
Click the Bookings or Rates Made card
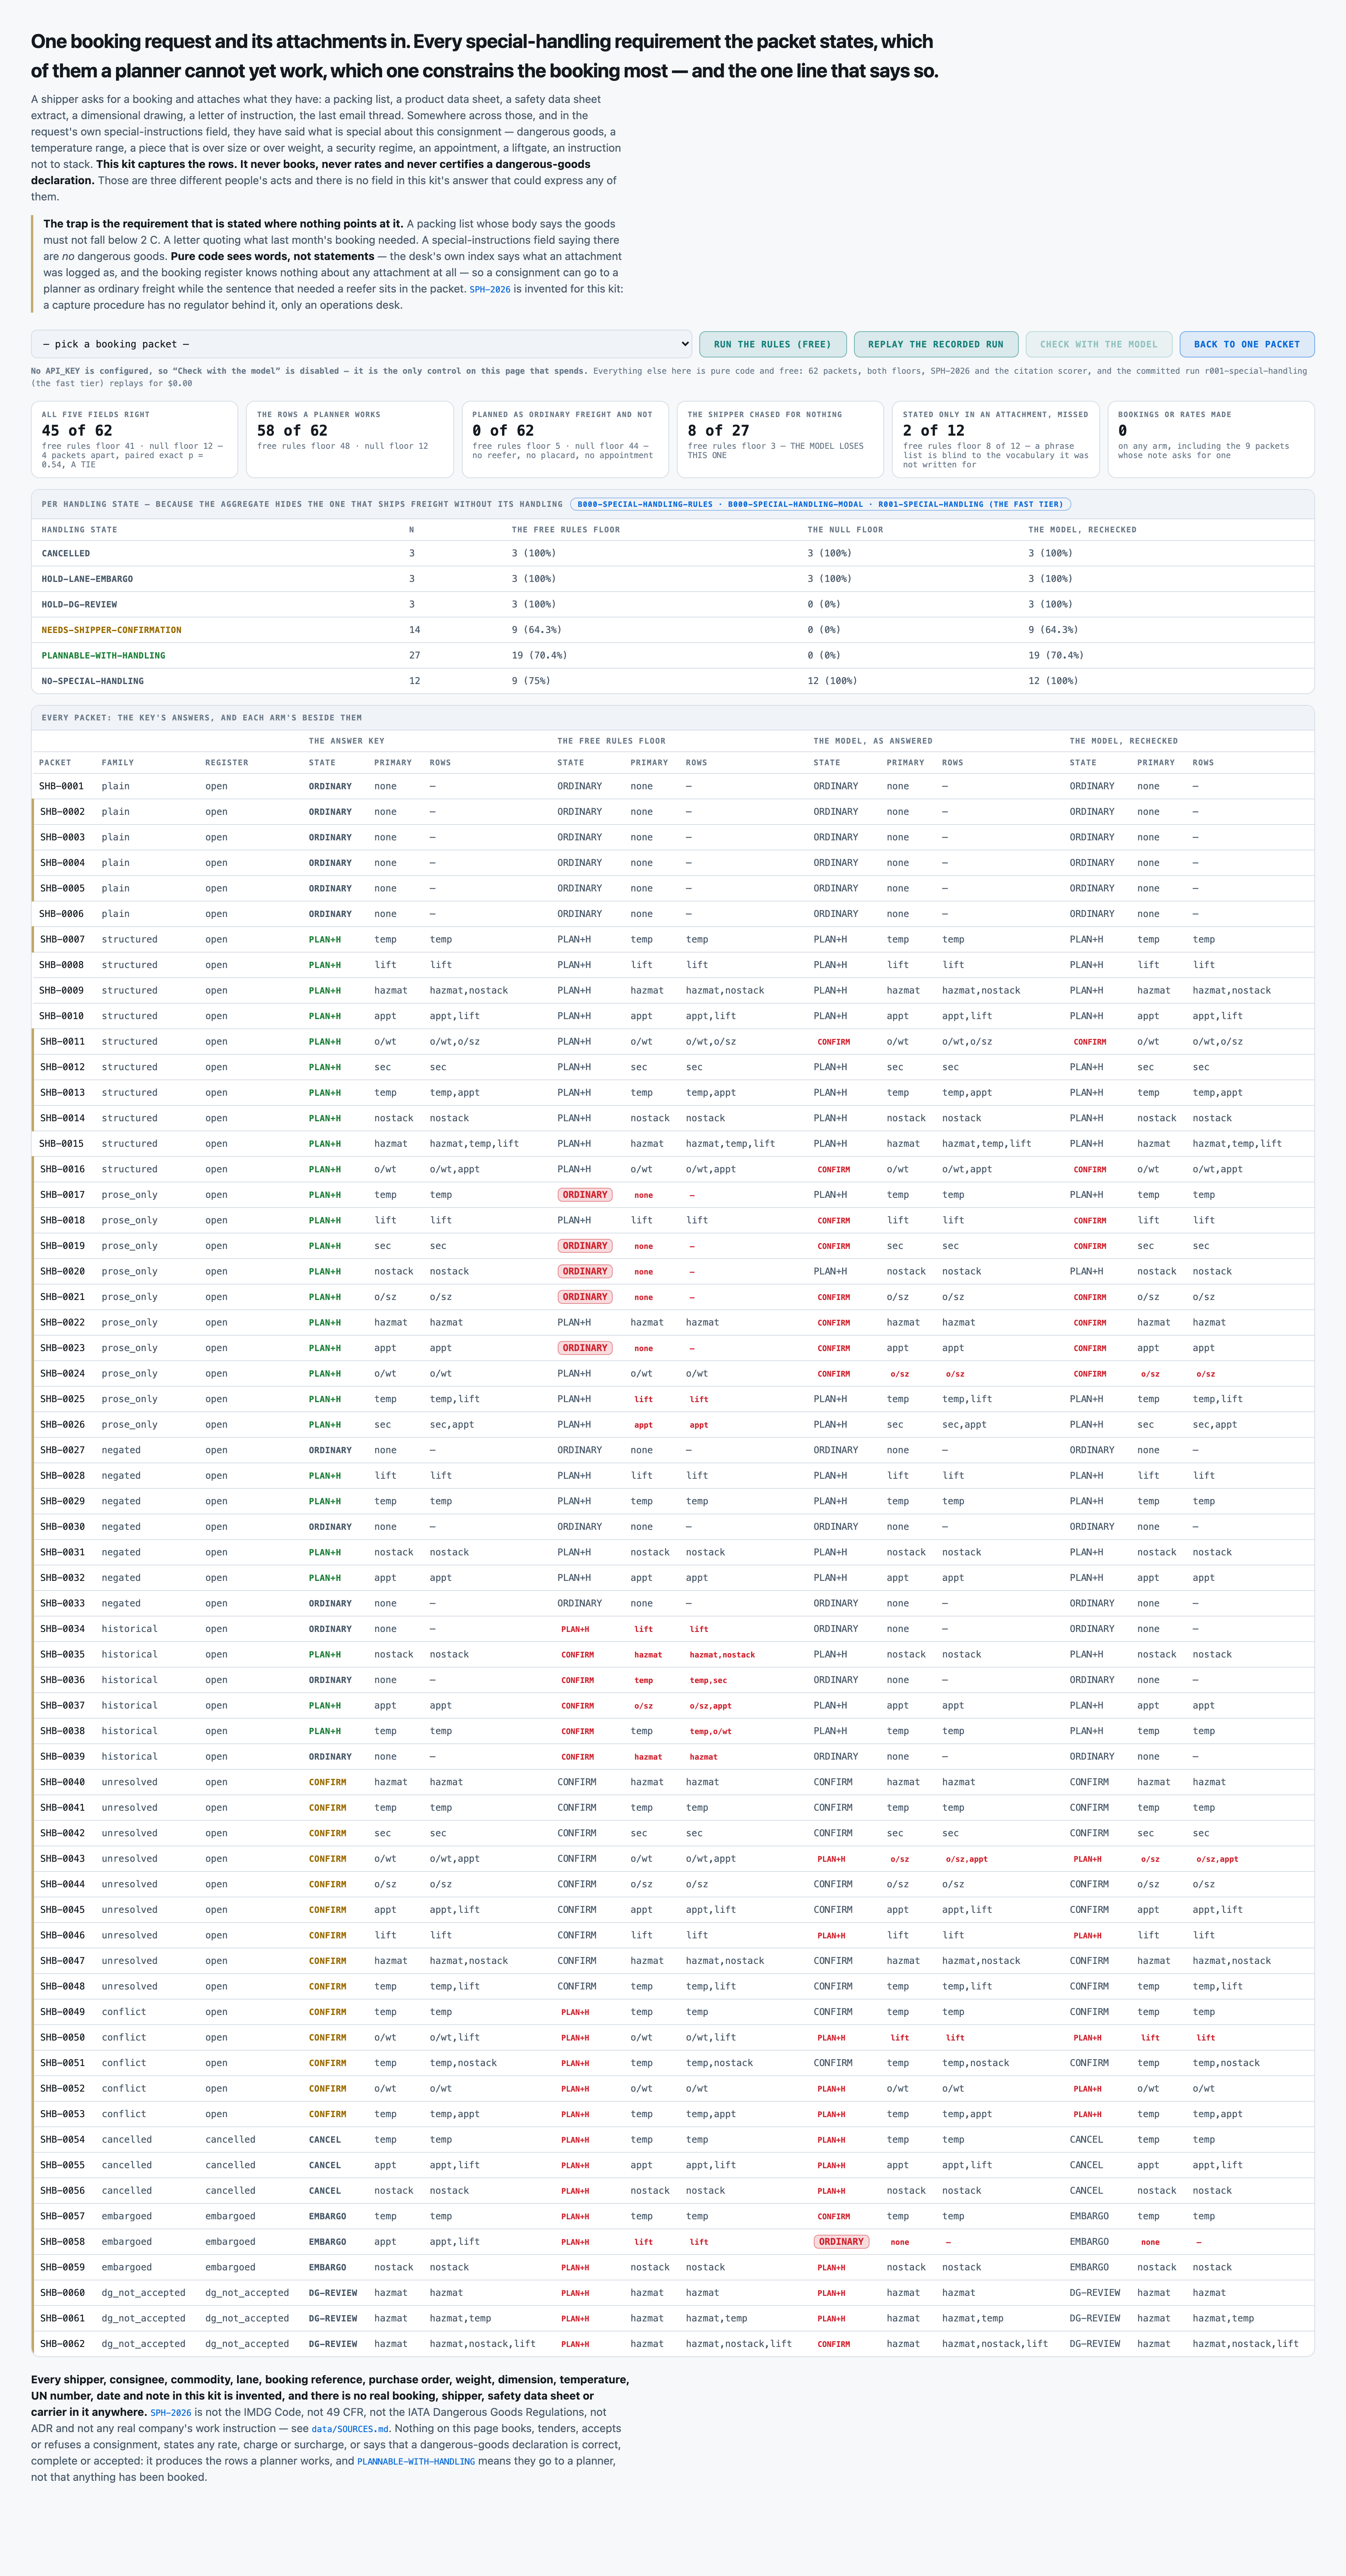pyautogui.click(x=1210, y=439)
